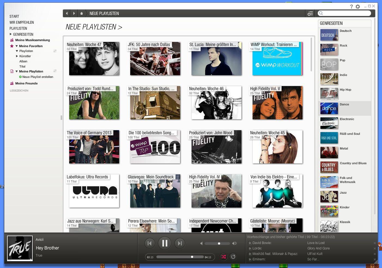
Task: Go forward with the right arrow button
Action: pyautogui.click(x=74, y=13)
